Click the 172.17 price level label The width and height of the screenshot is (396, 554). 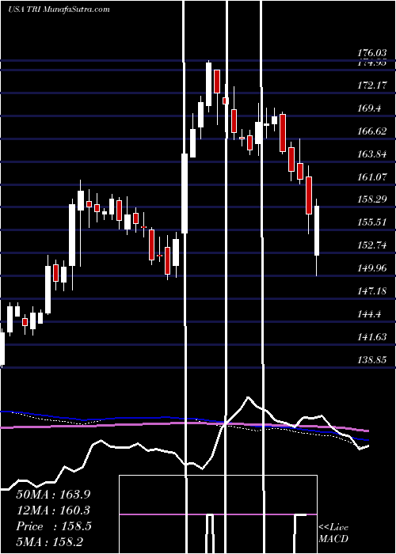pos(371,85)
